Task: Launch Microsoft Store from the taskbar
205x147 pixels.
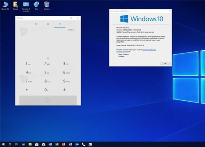Action: click(37, 144)
